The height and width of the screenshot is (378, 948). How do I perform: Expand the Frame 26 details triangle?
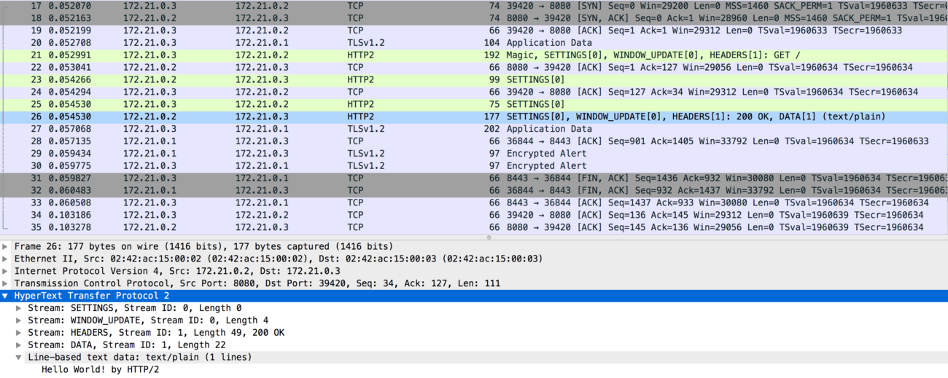[6, 246]
